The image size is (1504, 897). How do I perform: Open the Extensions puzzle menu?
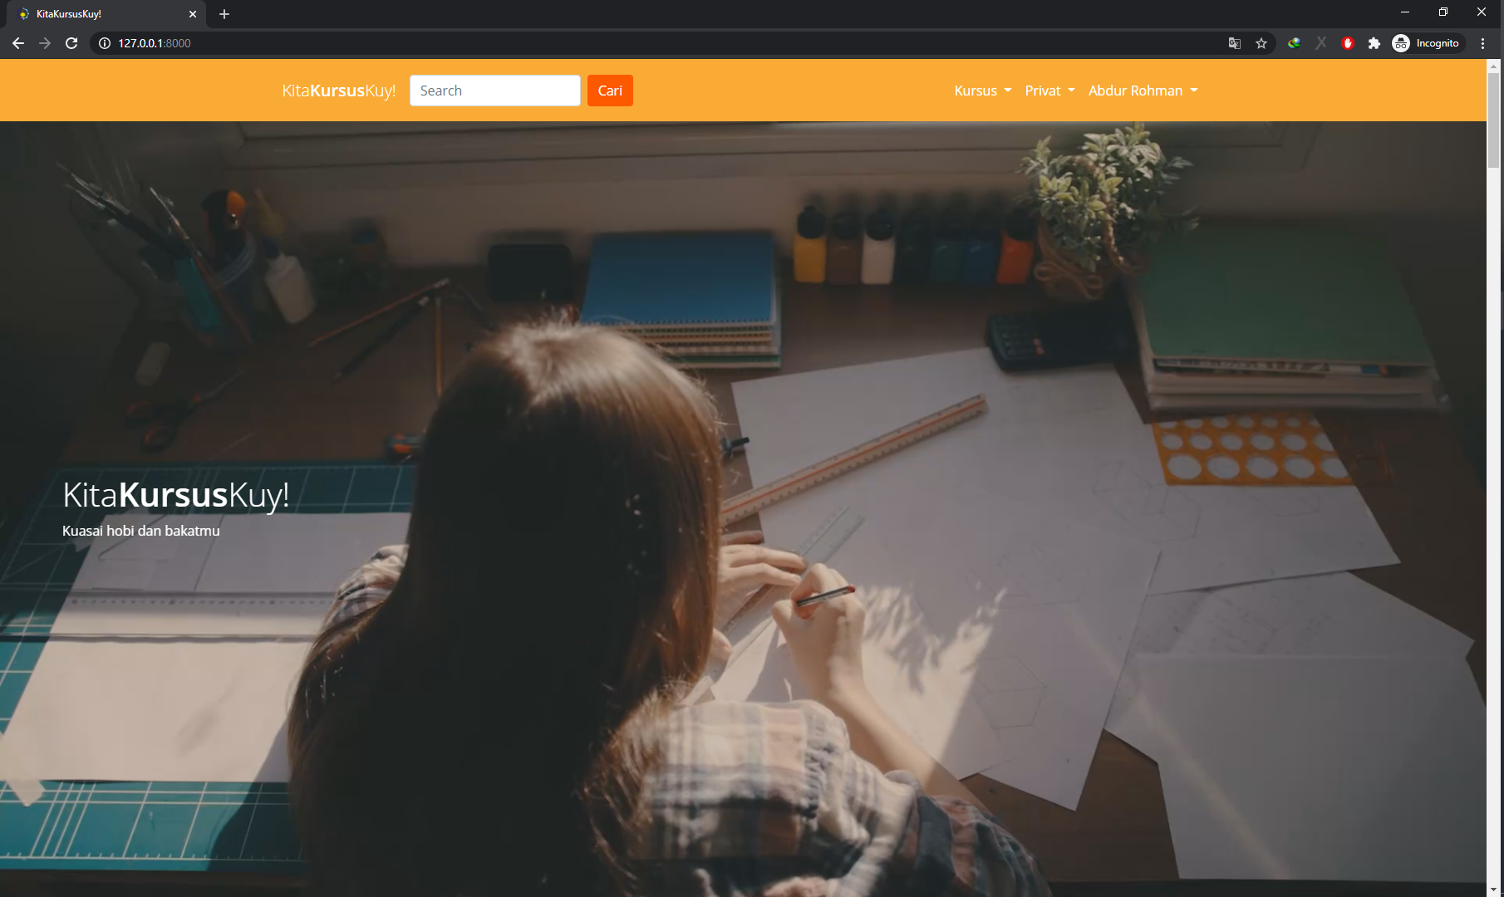(x=1374, y=43)
